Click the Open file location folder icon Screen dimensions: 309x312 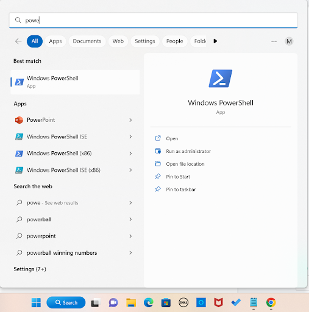pos(158,164)
